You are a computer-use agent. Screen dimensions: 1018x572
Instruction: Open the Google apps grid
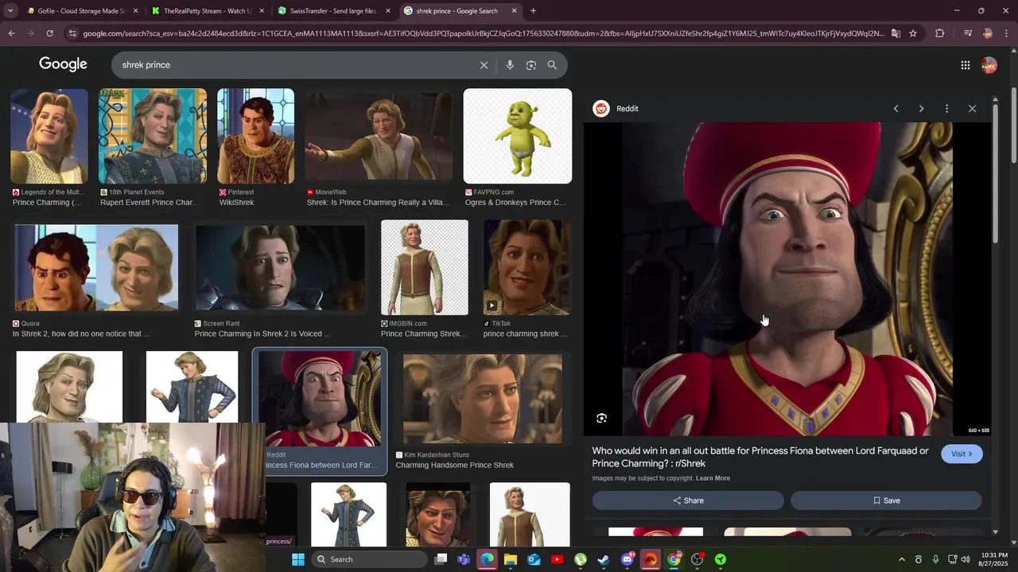click(965, 65)
